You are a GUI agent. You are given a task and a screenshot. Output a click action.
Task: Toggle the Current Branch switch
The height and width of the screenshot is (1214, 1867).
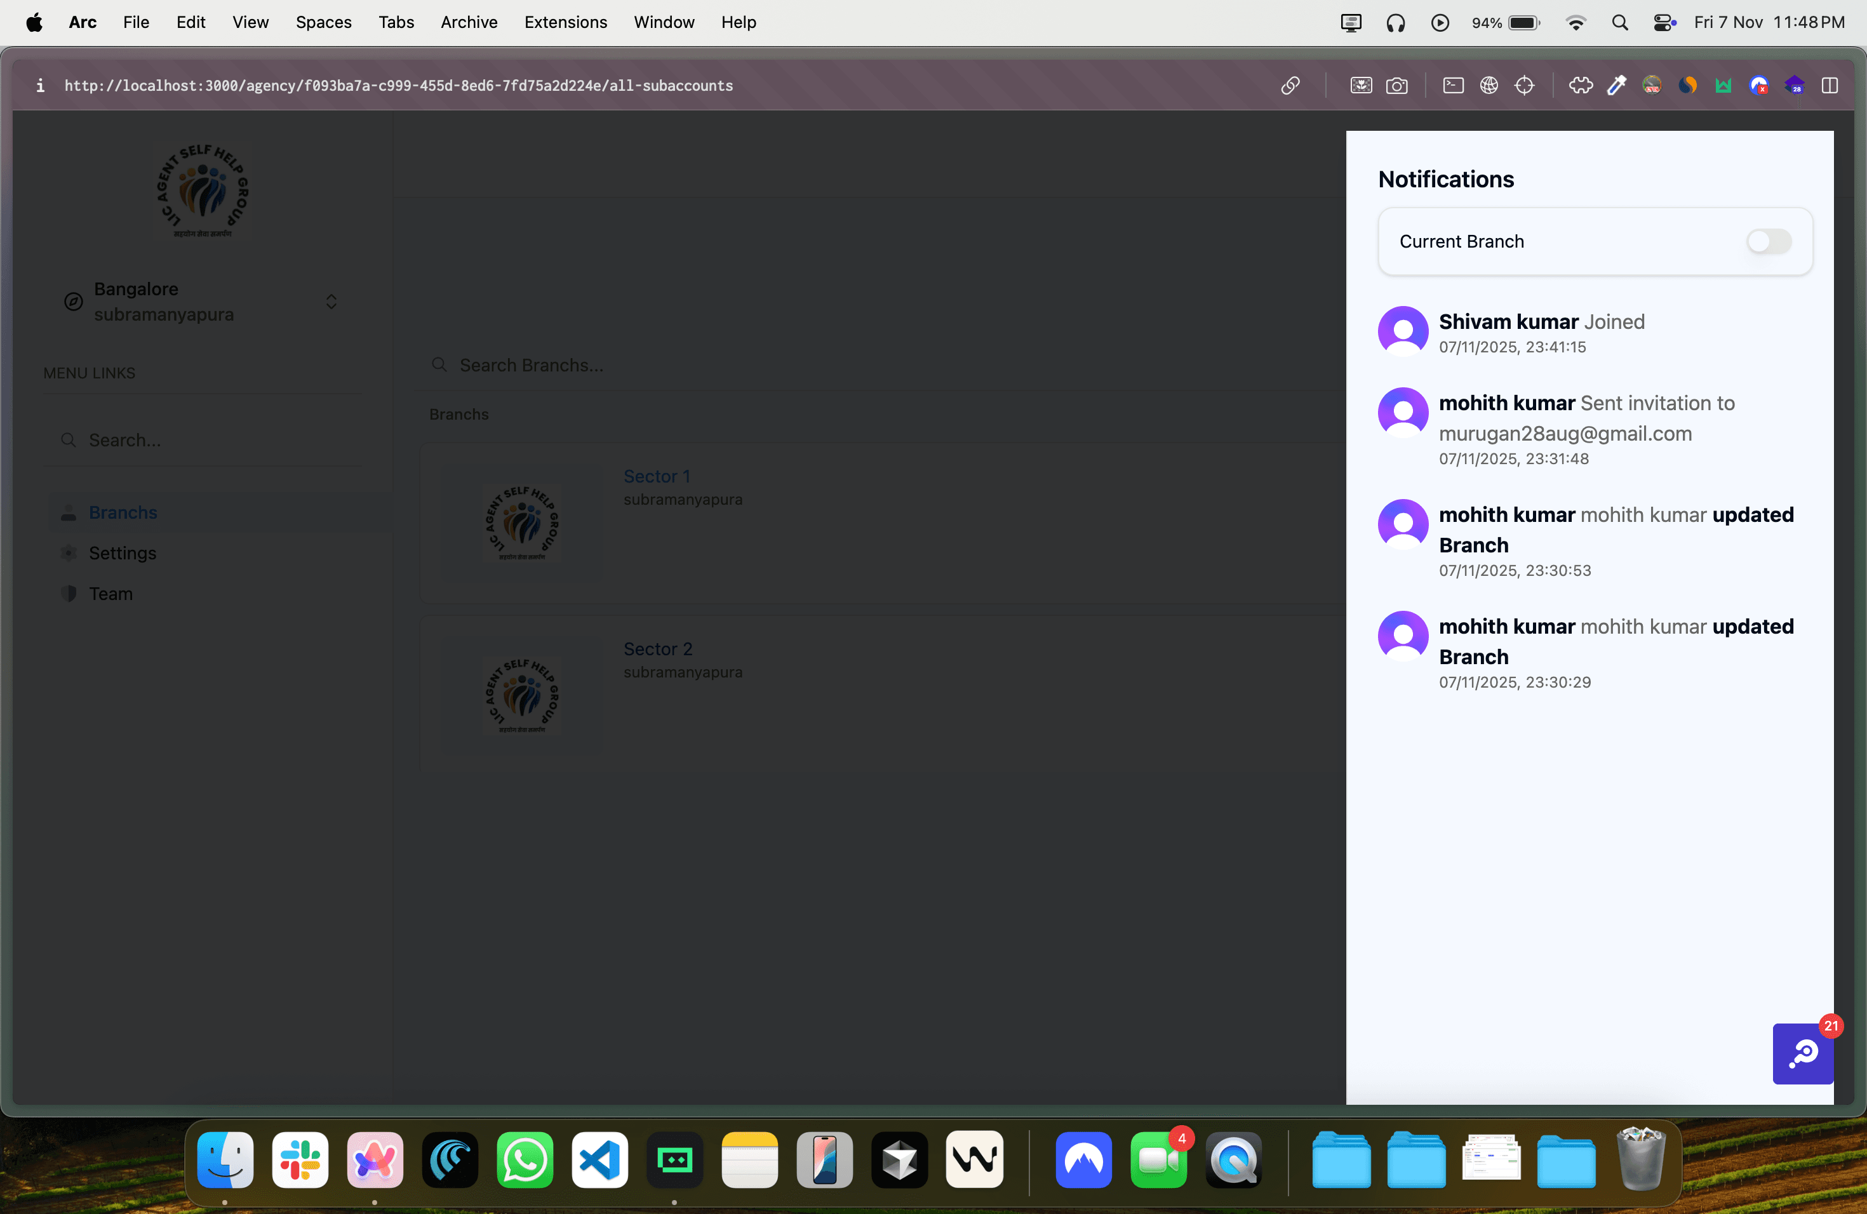[x=1768, y=241]
